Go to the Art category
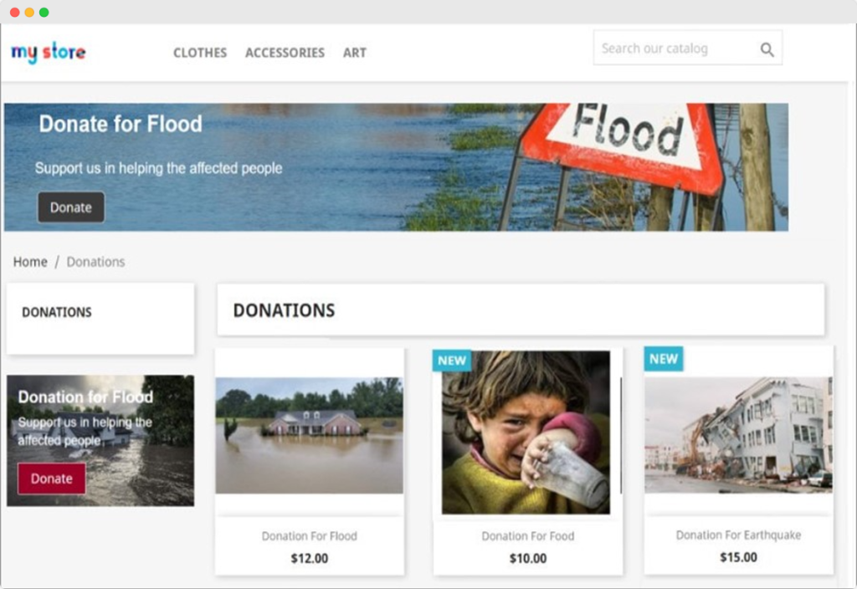 point(355,53)
